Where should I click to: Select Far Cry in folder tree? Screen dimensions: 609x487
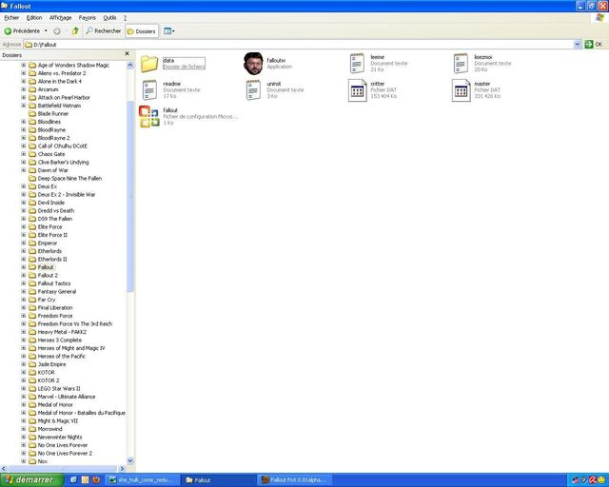pyautogui.click(x=47, y=300)
